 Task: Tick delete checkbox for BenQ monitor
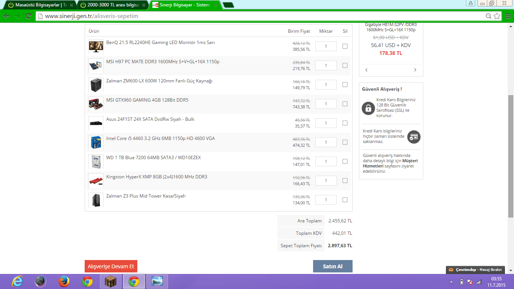345,46
